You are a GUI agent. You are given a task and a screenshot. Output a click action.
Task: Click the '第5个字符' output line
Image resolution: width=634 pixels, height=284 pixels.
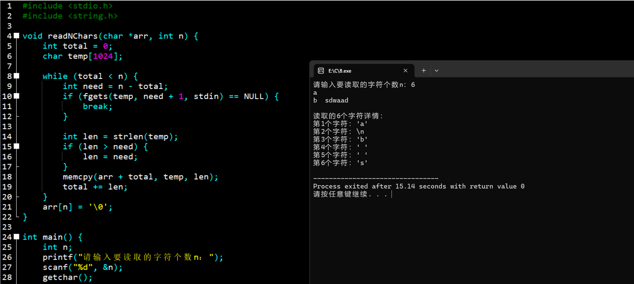(x=340, y=155)
